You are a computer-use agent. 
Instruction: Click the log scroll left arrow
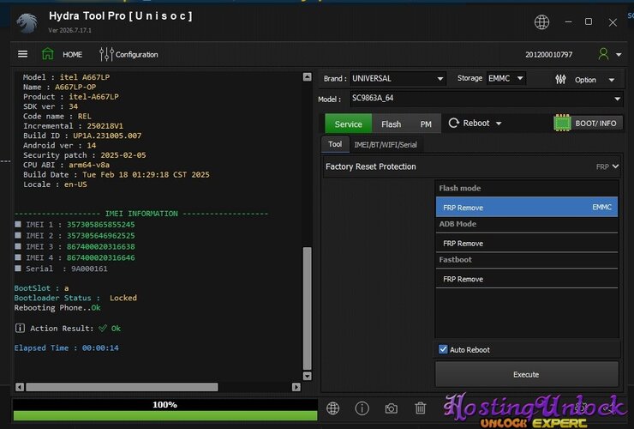pos(20,387)
